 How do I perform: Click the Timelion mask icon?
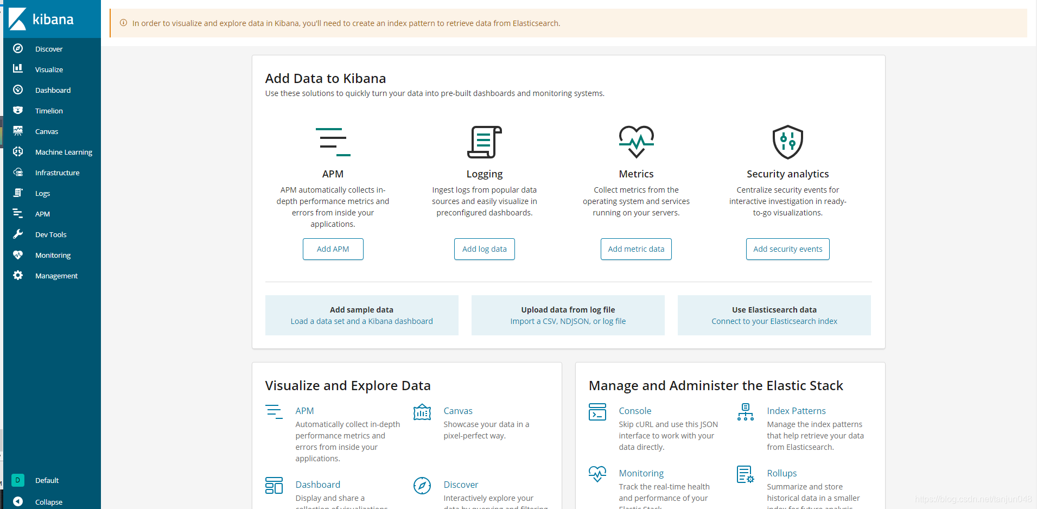point(18,110)
